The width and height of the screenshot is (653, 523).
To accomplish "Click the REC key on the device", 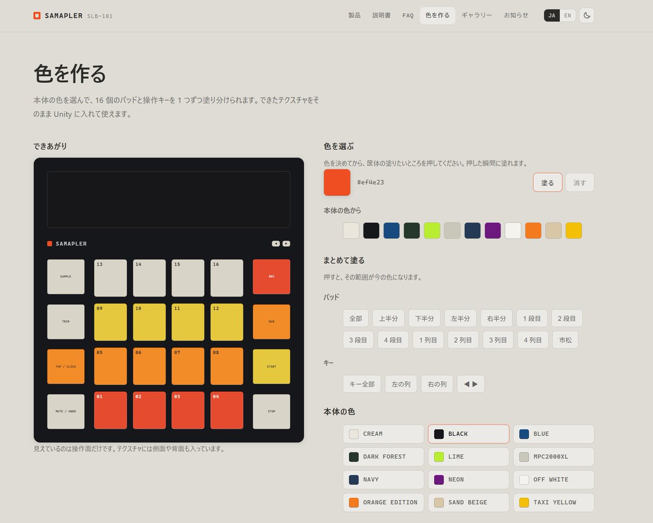I will tap(272, 277).
